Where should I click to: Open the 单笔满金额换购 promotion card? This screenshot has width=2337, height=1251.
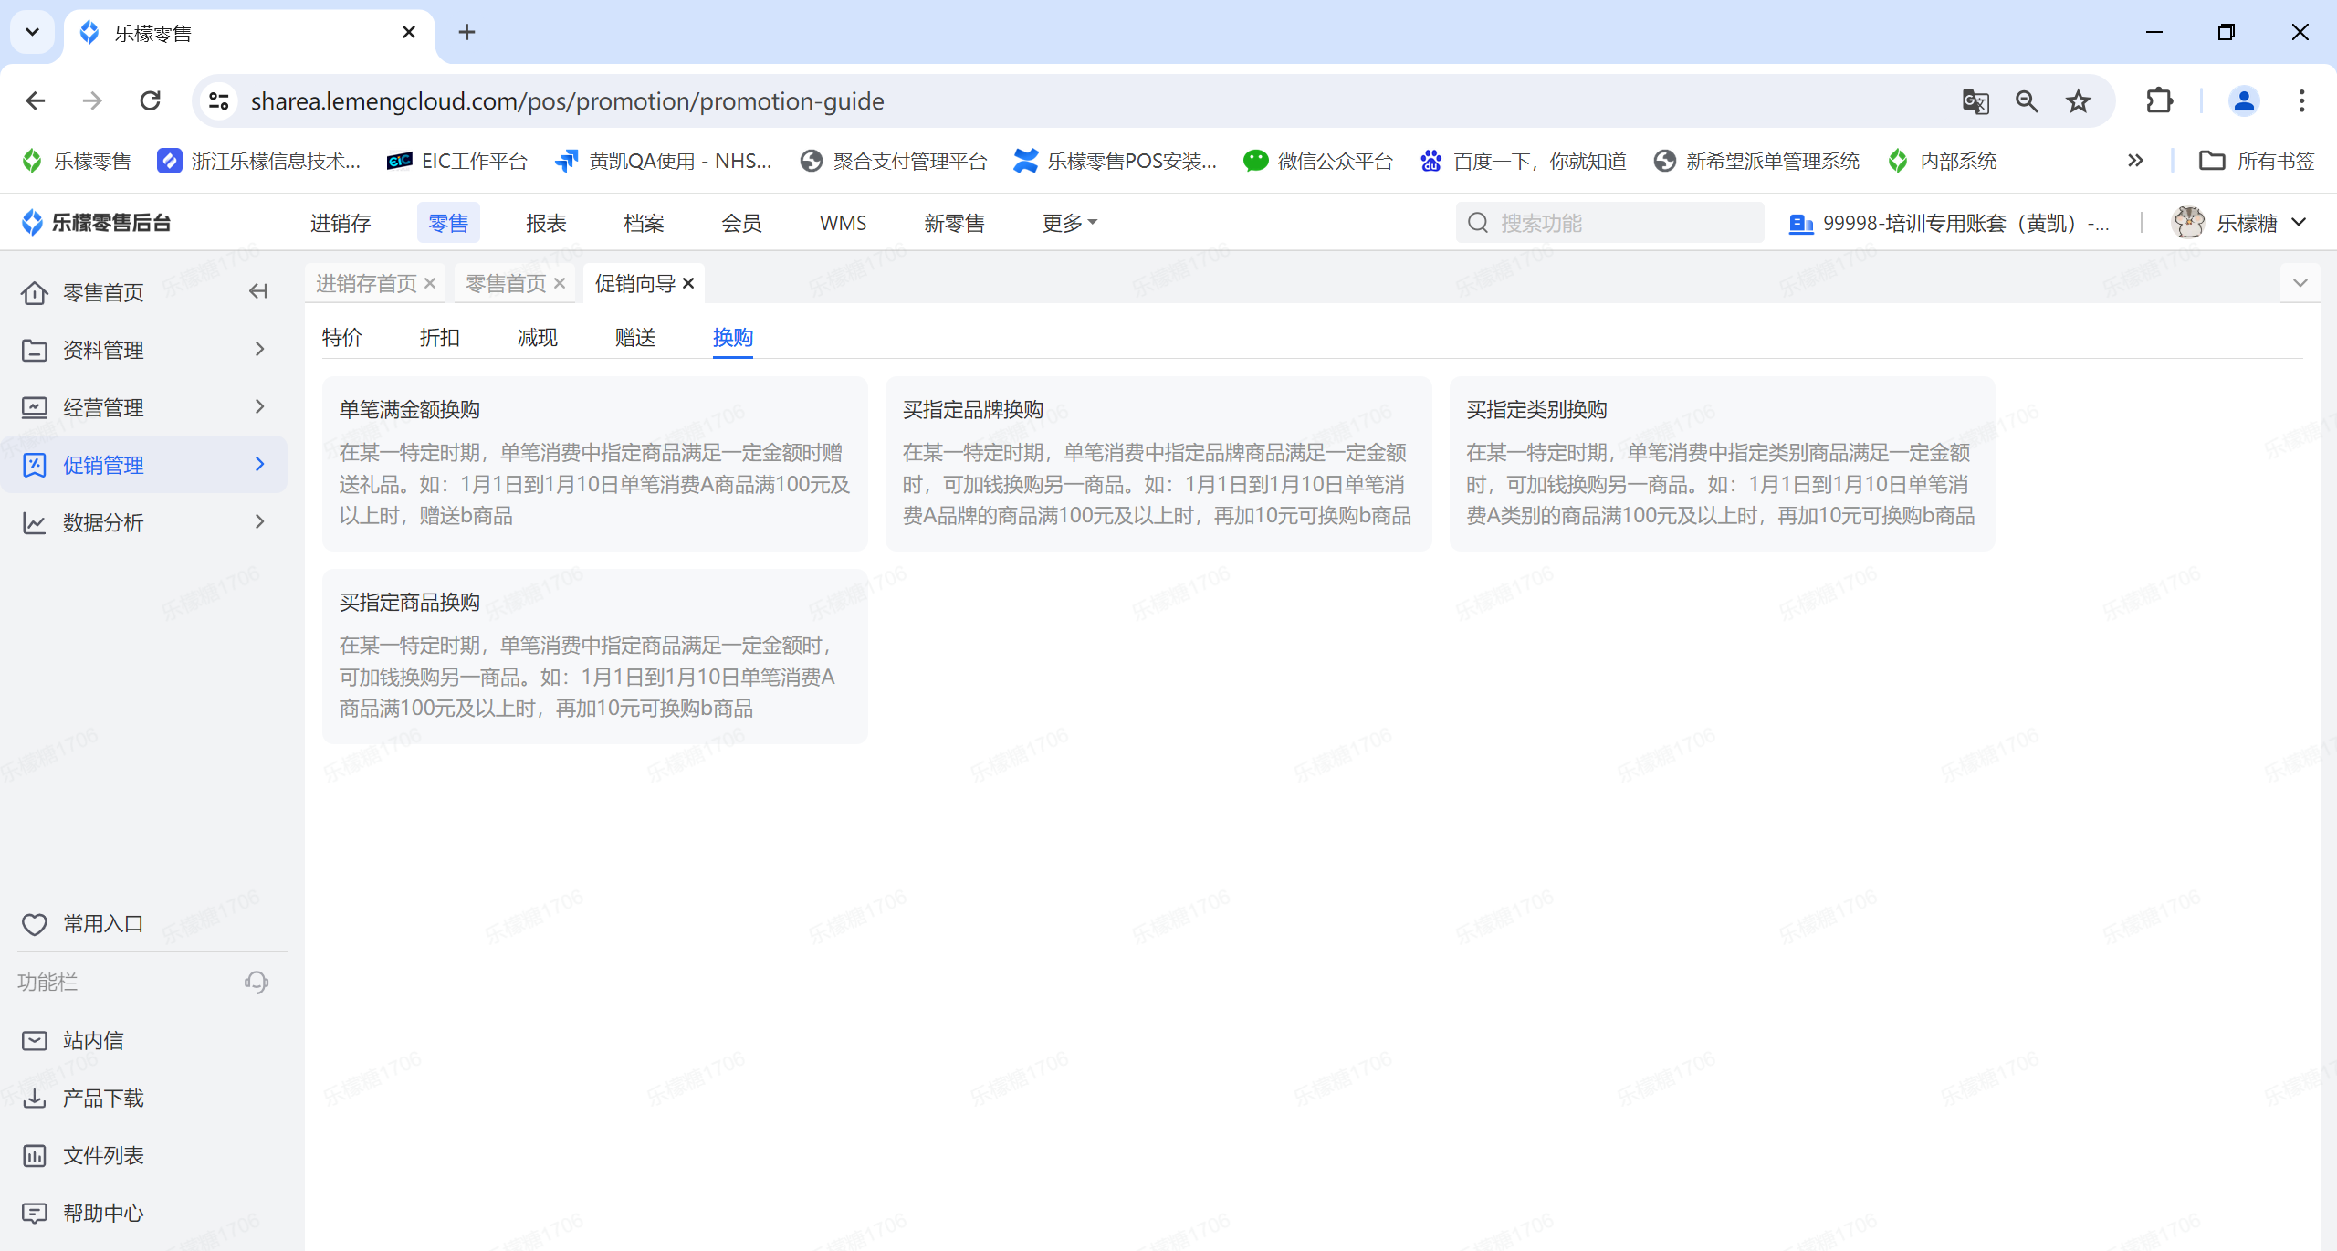click(x=594, y=463)
